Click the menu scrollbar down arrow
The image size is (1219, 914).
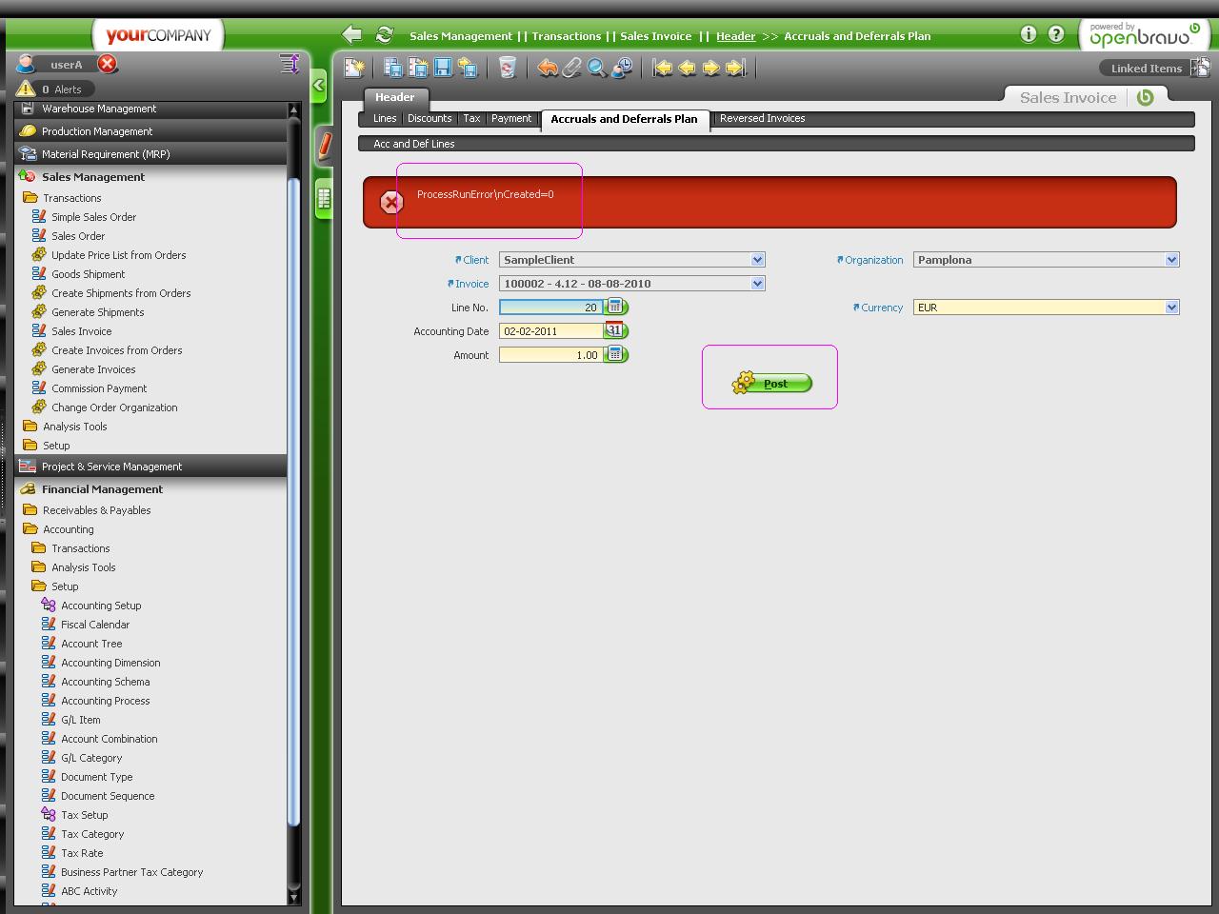click(x=293, y=897)
